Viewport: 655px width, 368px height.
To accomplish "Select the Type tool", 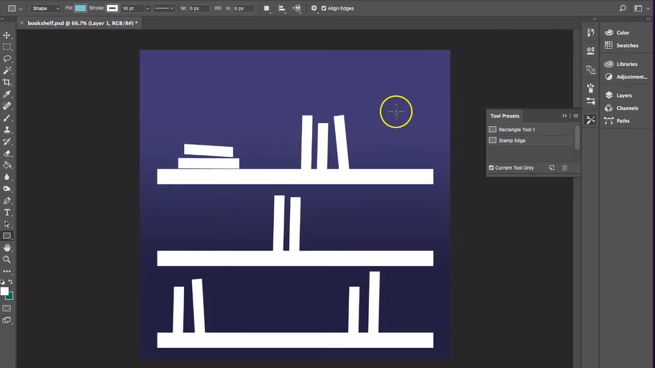I will 7,213.
